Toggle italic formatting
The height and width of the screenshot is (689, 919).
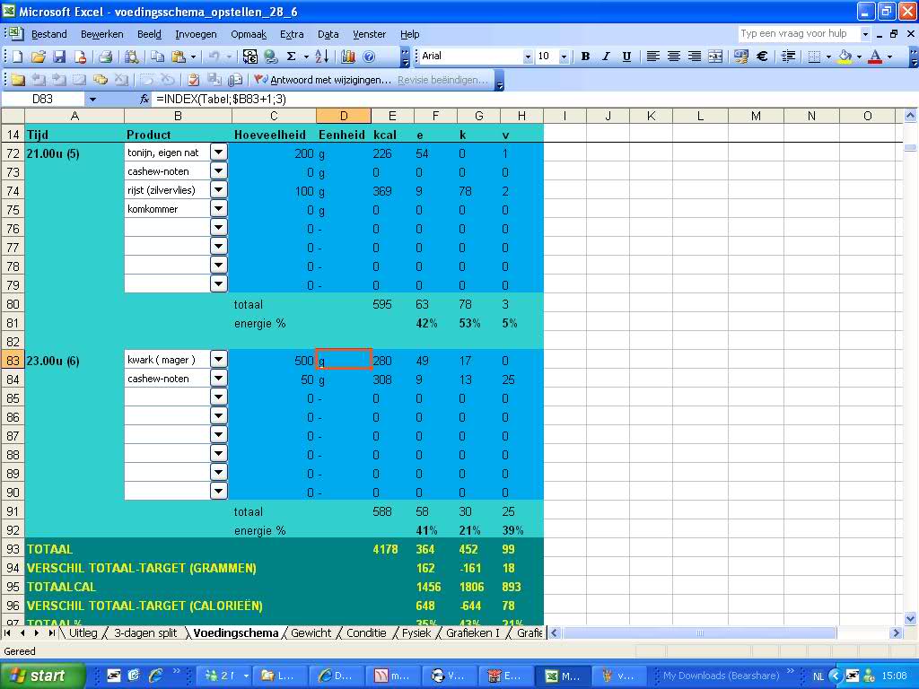coord(606,57)
